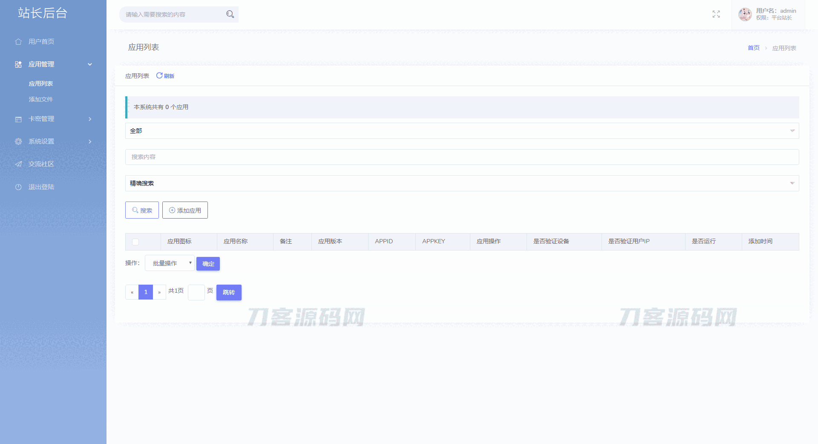Click the 用户名: admin label
The height and width of the screenshot is (444, 818).
coord(776,11)
